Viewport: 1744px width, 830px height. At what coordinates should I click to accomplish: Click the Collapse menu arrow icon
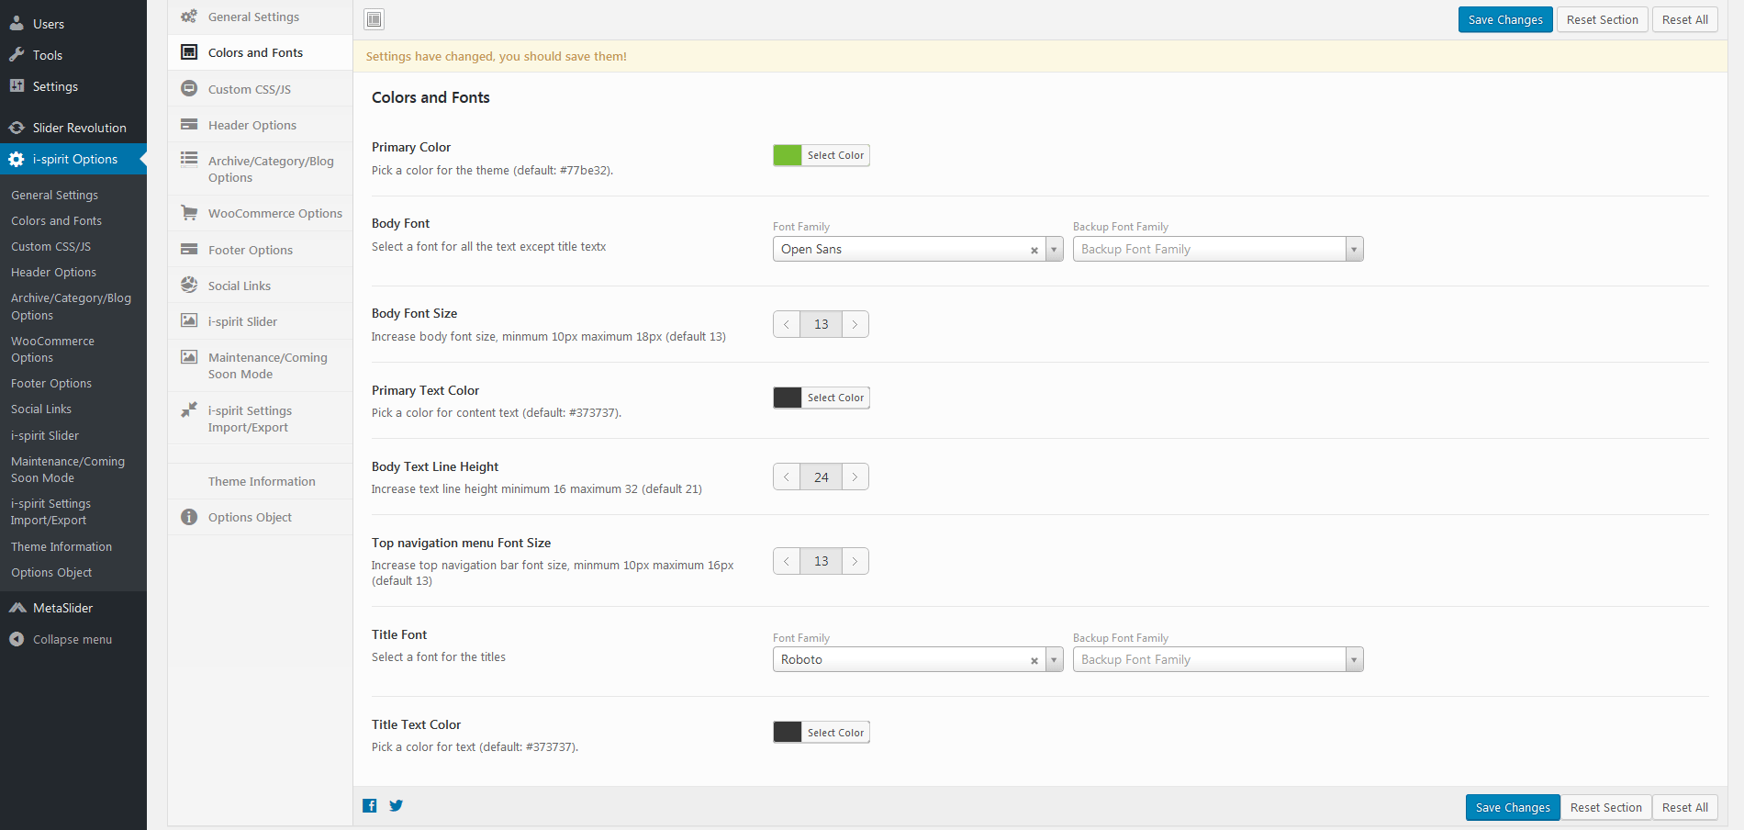click(17, 639)
